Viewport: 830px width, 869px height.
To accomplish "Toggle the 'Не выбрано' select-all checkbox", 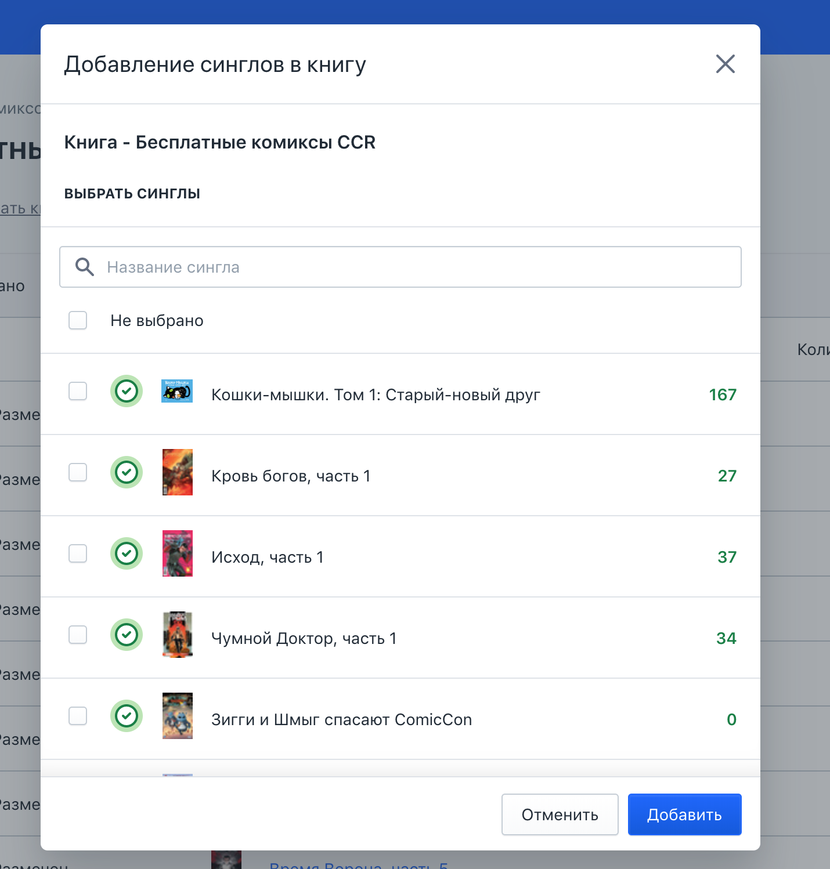I will tap(78, 320).
